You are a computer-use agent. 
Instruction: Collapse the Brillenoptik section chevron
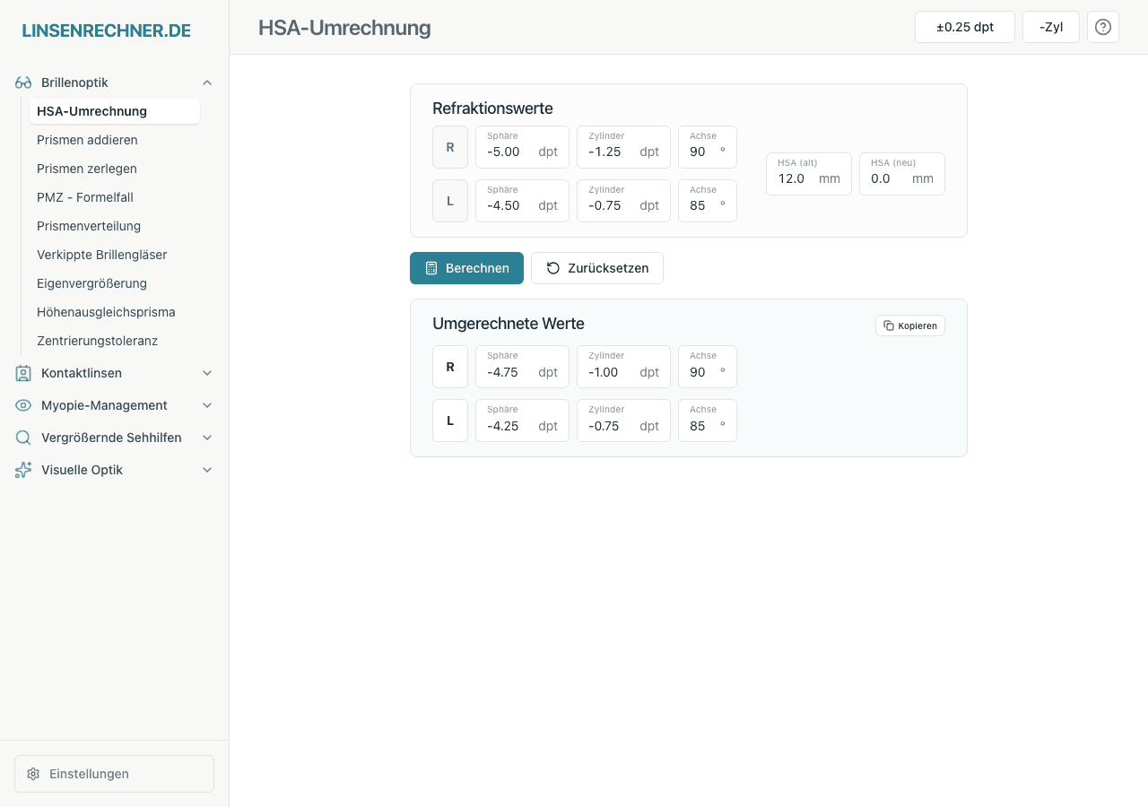coord(207,82)
